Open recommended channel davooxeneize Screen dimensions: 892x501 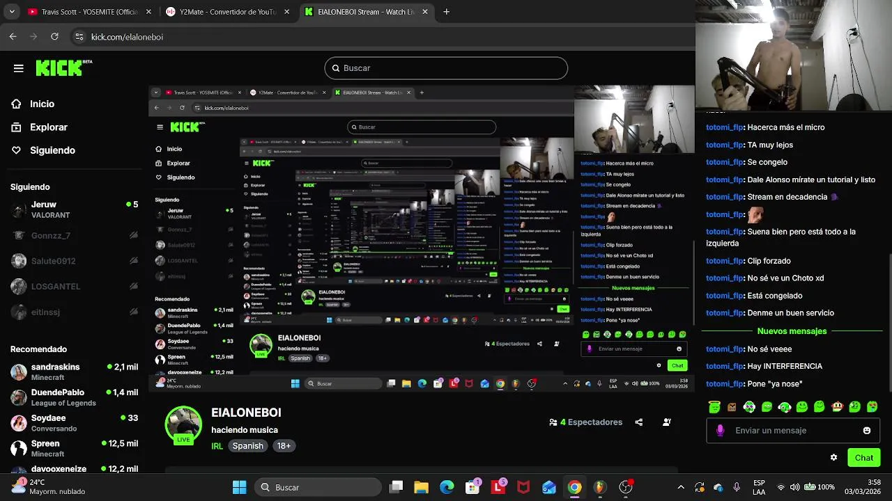pos(75,468)
